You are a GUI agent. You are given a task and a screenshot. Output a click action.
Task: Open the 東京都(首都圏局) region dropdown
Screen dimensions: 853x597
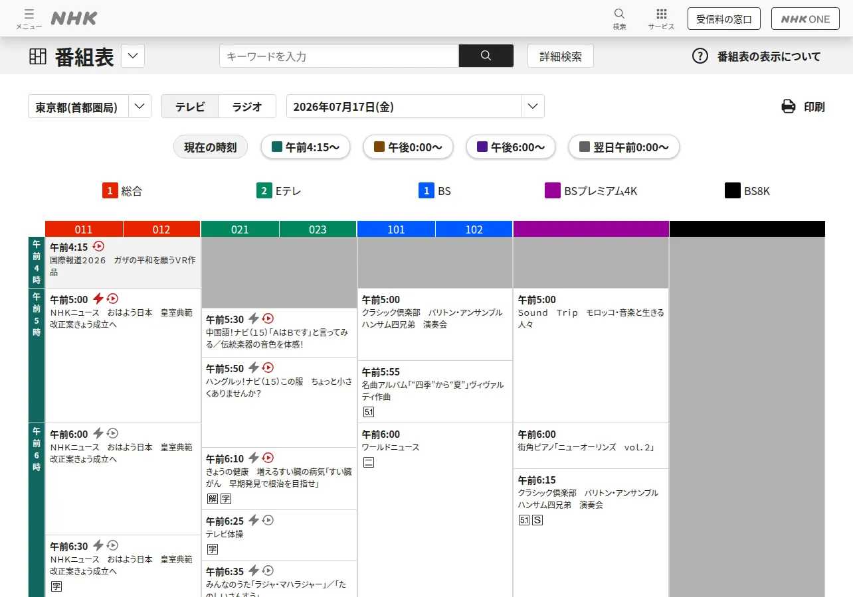coord(90,106)
